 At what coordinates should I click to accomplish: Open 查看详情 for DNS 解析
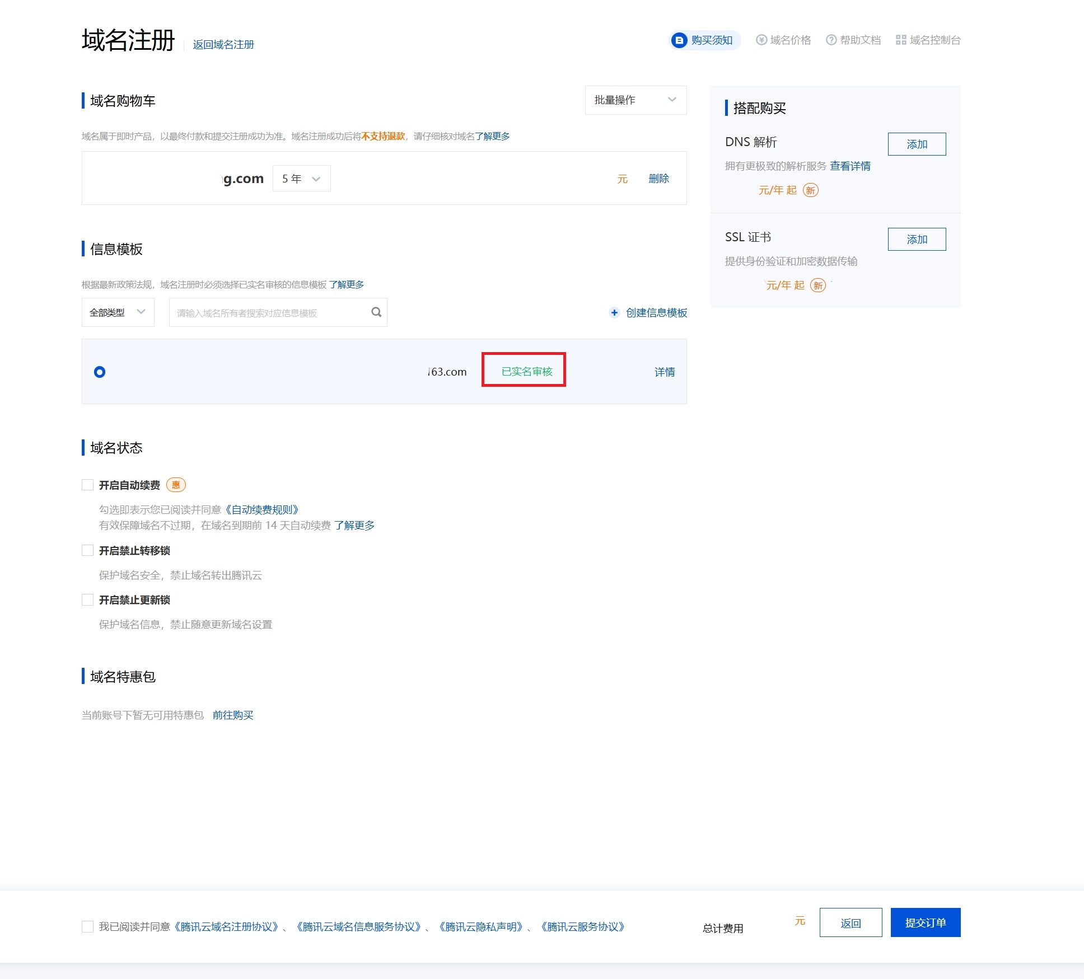point(850,166)
